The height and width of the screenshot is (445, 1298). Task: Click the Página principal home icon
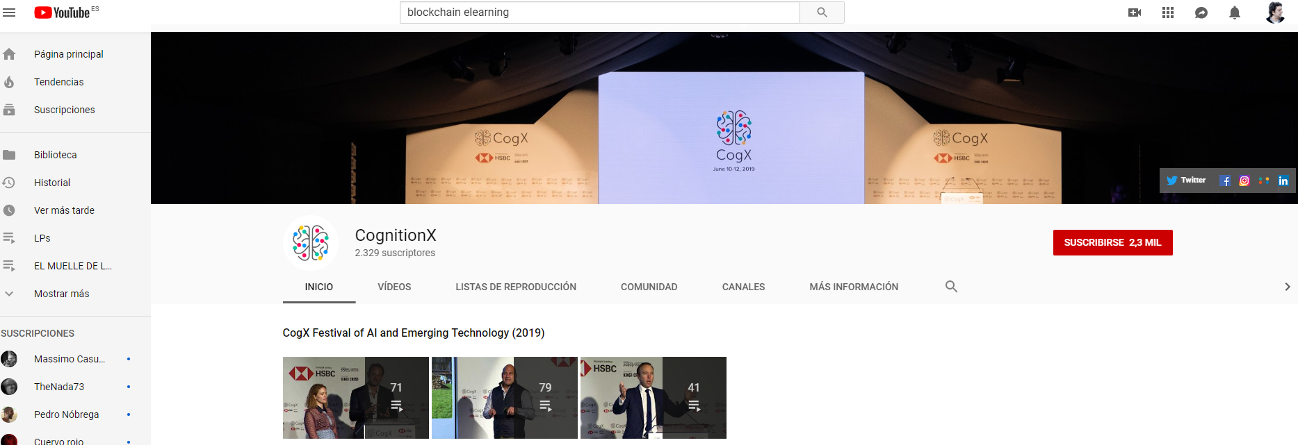click(9, 54)
